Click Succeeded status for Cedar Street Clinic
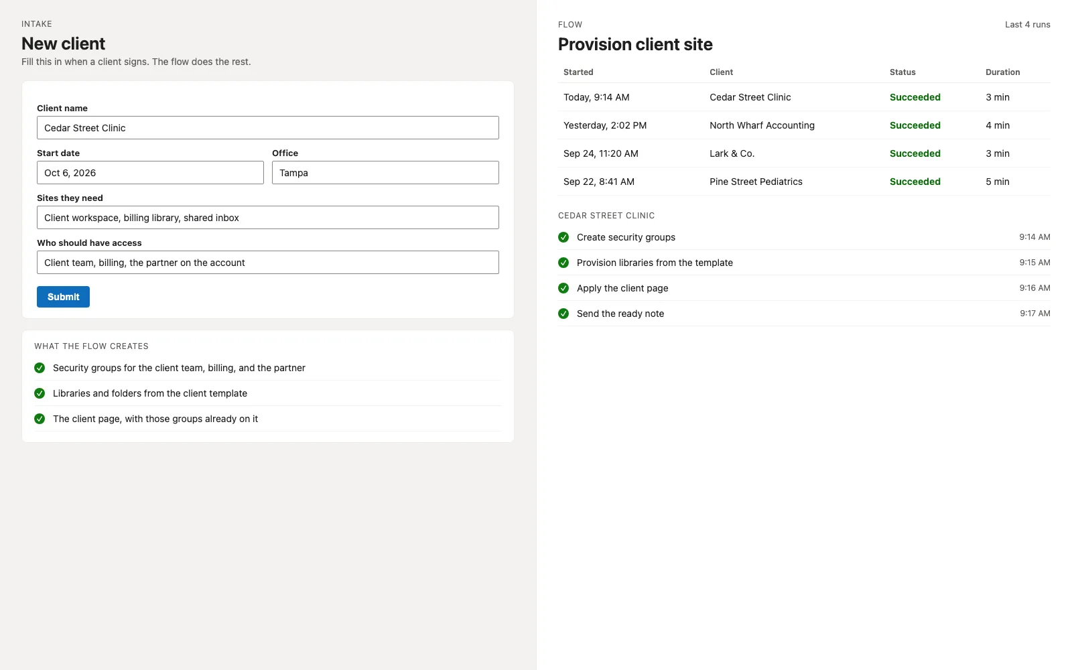The height and width of the screenshot is (670, 1072). (915, 97)
